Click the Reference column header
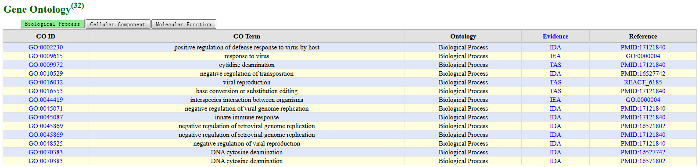 [643, 36]
